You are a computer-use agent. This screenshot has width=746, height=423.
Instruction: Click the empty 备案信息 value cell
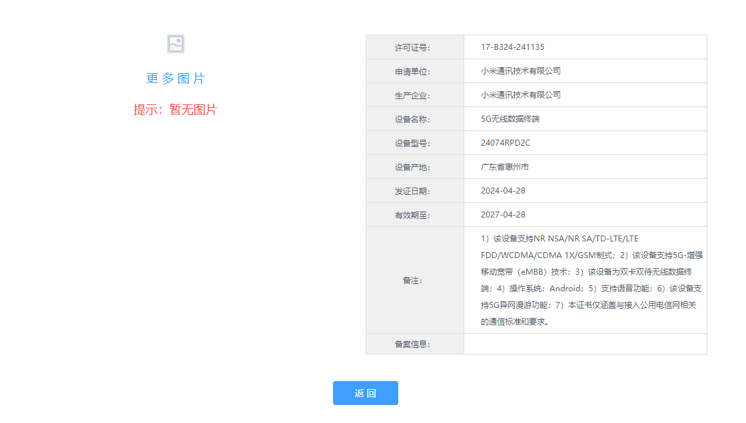point(585,344)
